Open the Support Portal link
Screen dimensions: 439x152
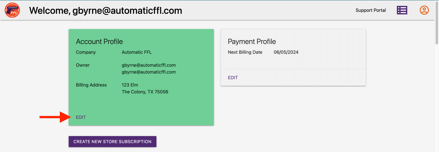[370, 10]
